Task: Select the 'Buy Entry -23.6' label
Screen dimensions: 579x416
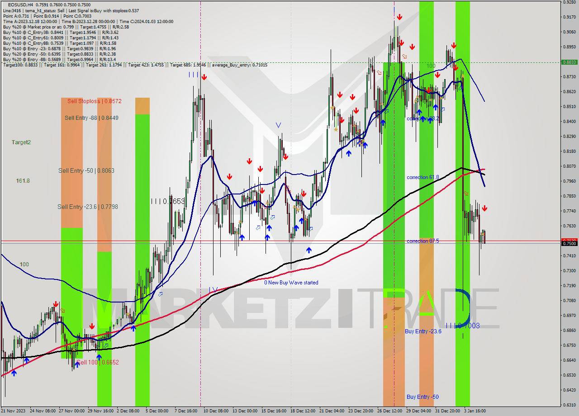Action: (x=423, y=331)
